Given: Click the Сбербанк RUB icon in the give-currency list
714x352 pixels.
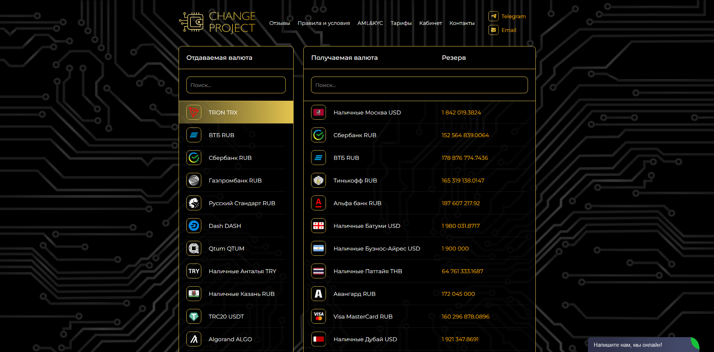Looking at the screenshot, I should (x=194, y=158).
